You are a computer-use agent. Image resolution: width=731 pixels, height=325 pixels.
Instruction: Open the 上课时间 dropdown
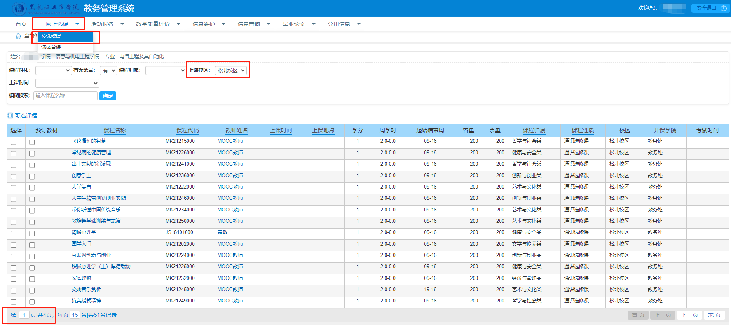[x=67, y=83]
